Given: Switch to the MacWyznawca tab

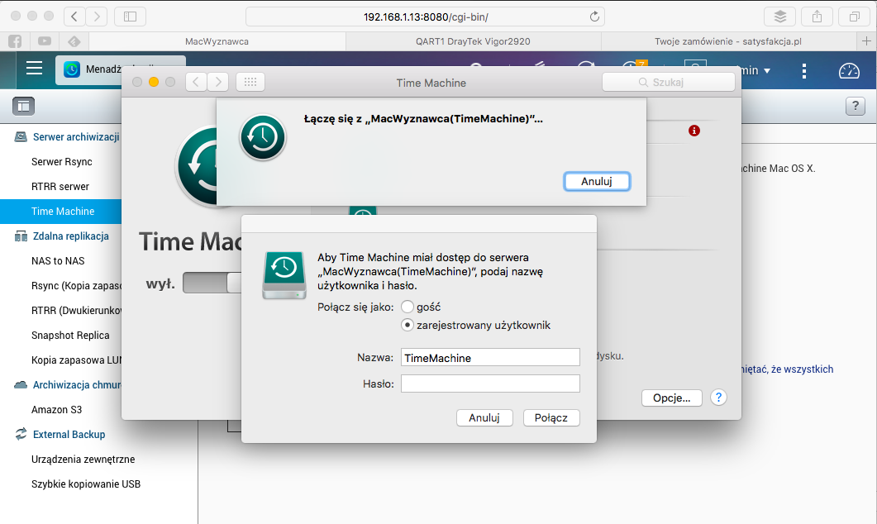Looking at the screenshot, I should coord(217,41).
